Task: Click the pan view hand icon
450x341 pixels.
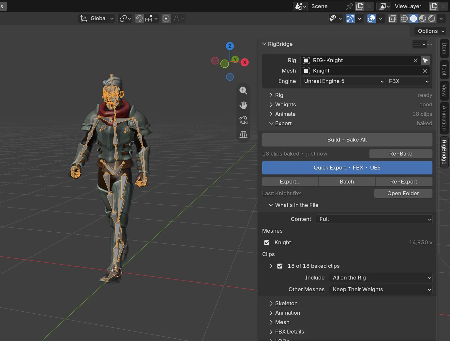Action: (x=243, y=105)
